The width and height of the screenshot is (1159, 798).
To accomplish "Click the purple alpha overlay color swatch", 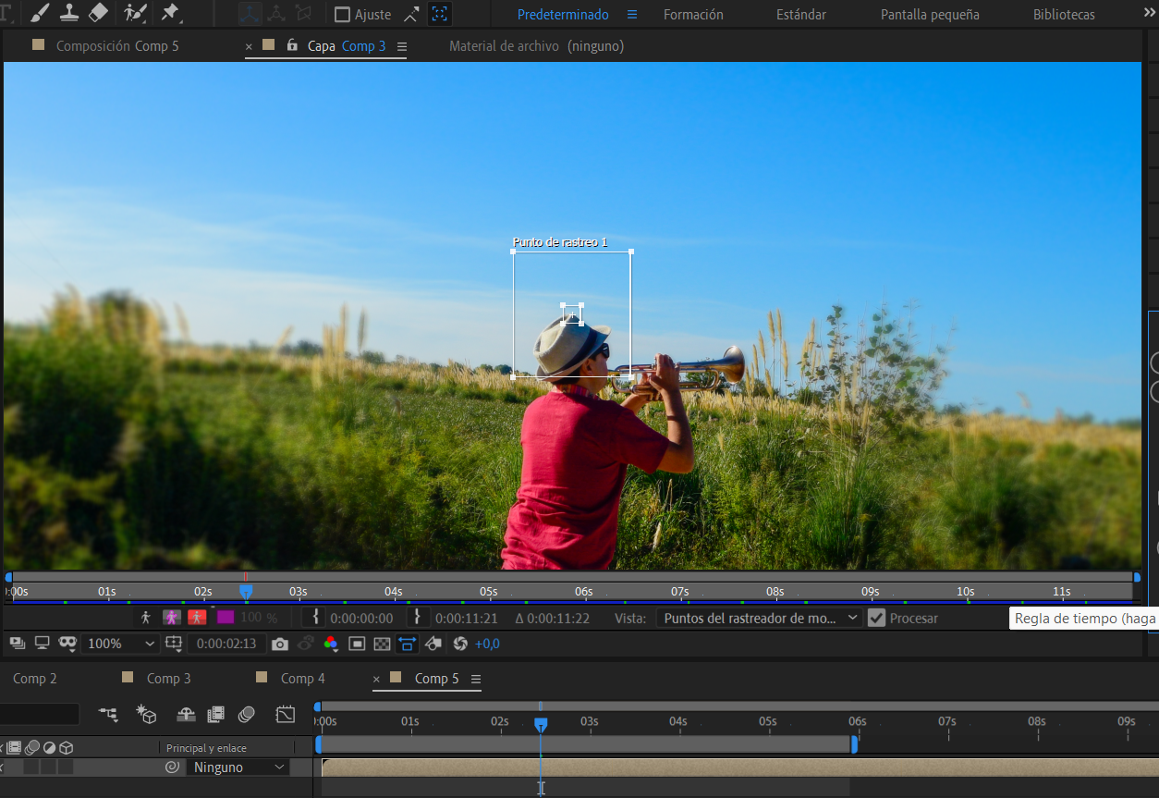I will tap(226, 617).
